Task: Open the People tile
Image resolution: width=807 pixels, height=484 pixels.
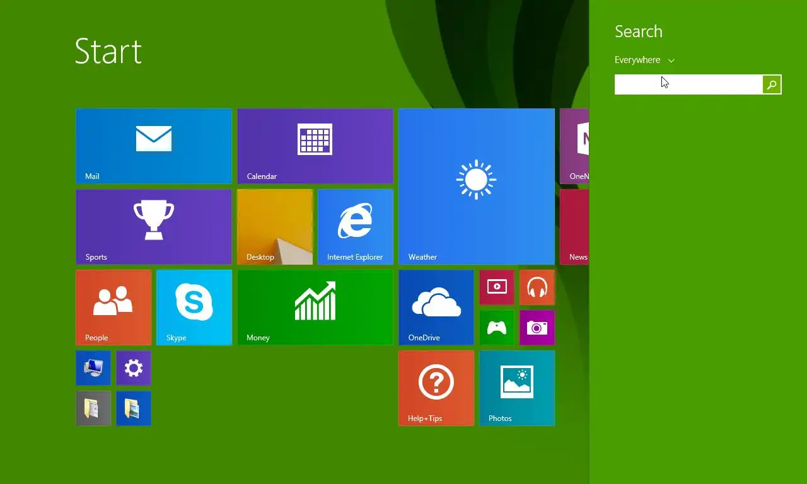Action: pyautogui.click(x=113, y=308)
